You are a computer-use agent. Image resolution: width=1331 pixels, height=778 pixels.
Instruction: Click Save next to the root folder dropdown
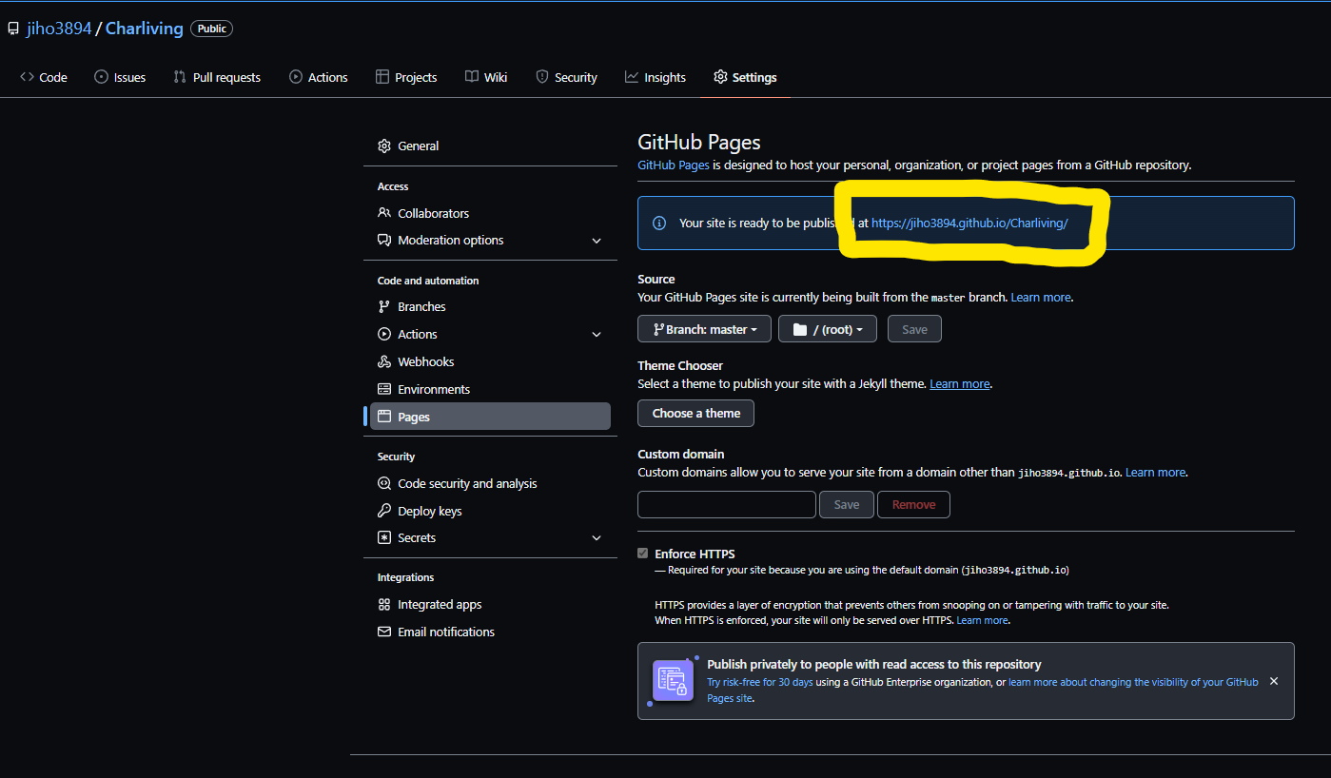(914, 329)
